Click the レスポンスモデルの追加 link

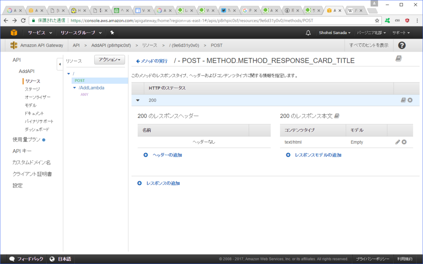tap(318, 155)
